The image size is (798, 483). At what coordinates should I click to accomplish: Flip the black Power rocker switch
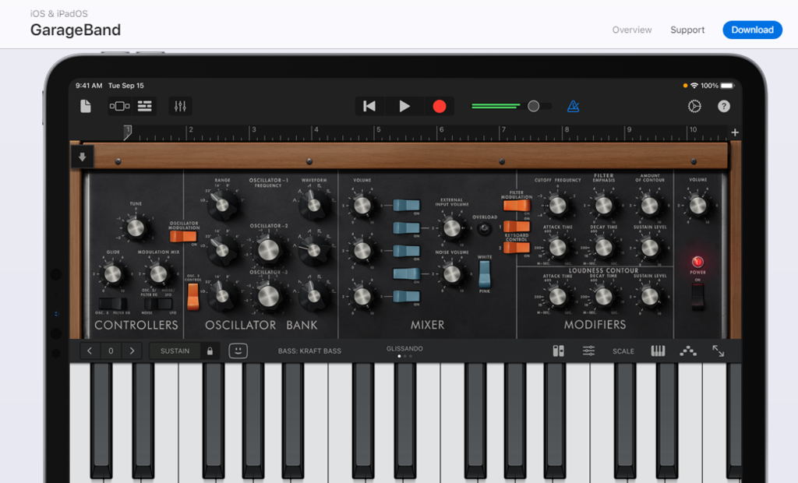coord(697,296)
